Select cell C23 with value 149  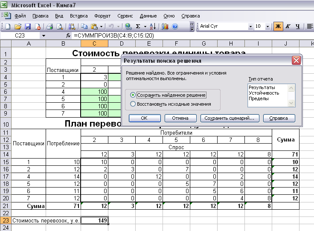pyautogui.click(x=95, y=220)
